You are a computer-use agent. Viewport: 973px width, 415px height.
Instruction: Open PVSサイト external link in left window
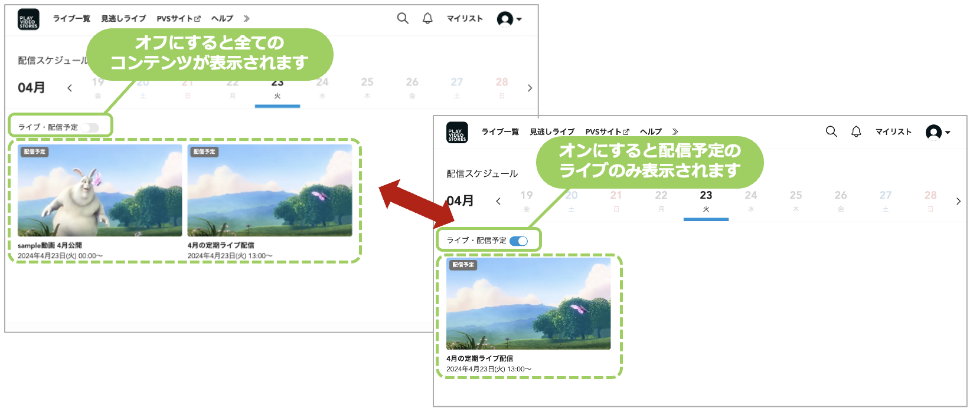(179, 19)
